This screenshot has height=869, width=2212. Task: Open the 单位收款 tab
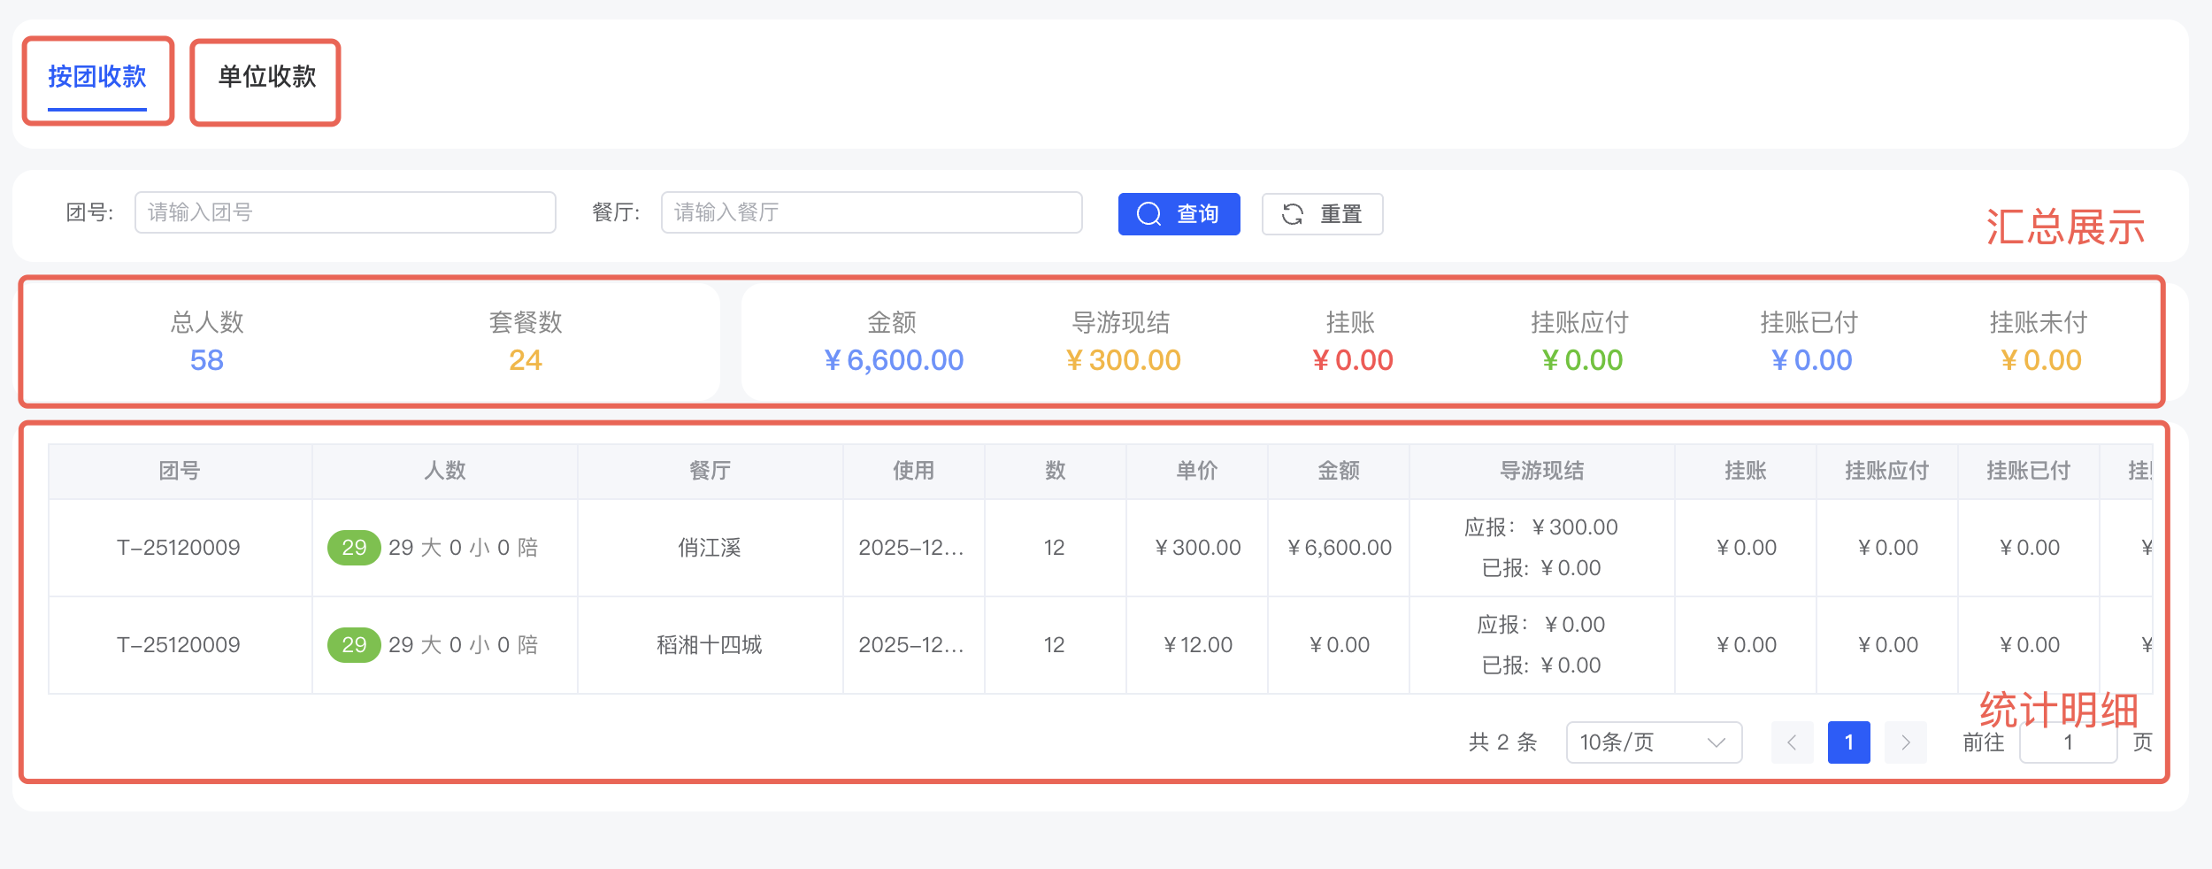point(266,78)
